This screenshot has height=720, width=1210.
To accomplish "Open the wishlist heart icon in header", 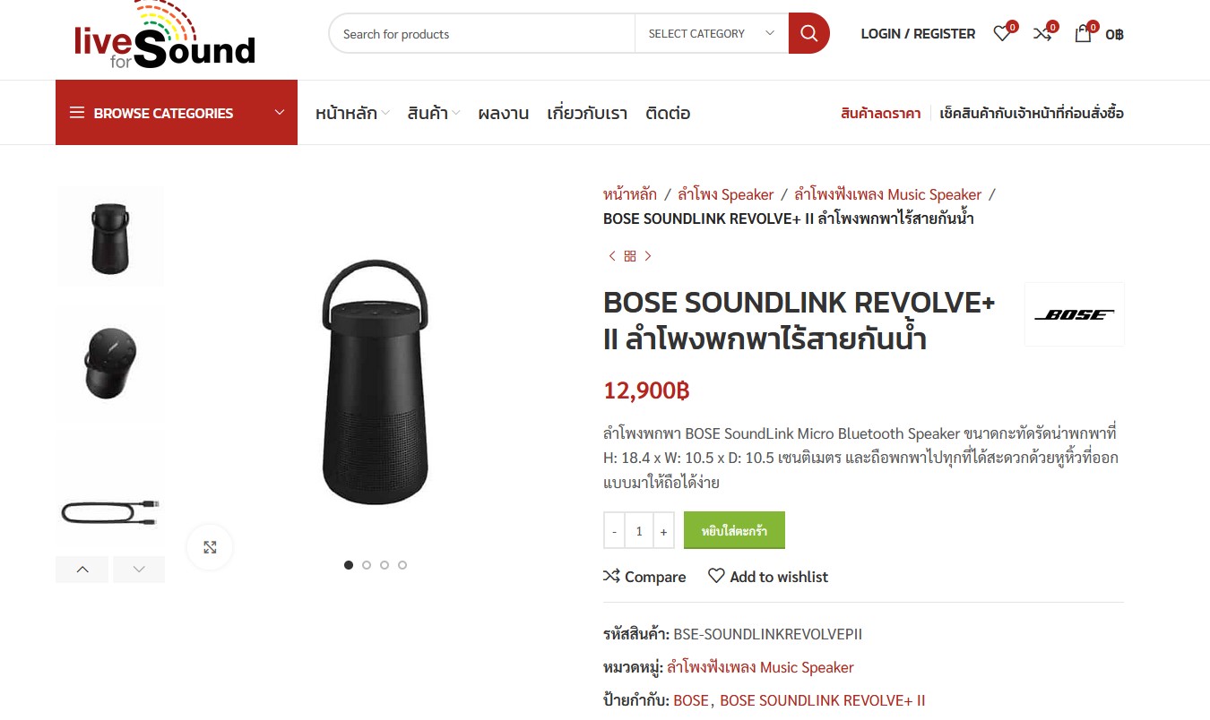I will click(1002, 34).
